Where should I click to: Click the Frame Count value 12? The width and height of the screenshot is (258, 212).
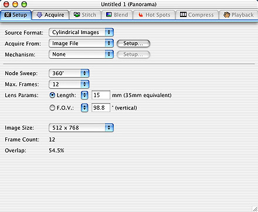(52, 140)
